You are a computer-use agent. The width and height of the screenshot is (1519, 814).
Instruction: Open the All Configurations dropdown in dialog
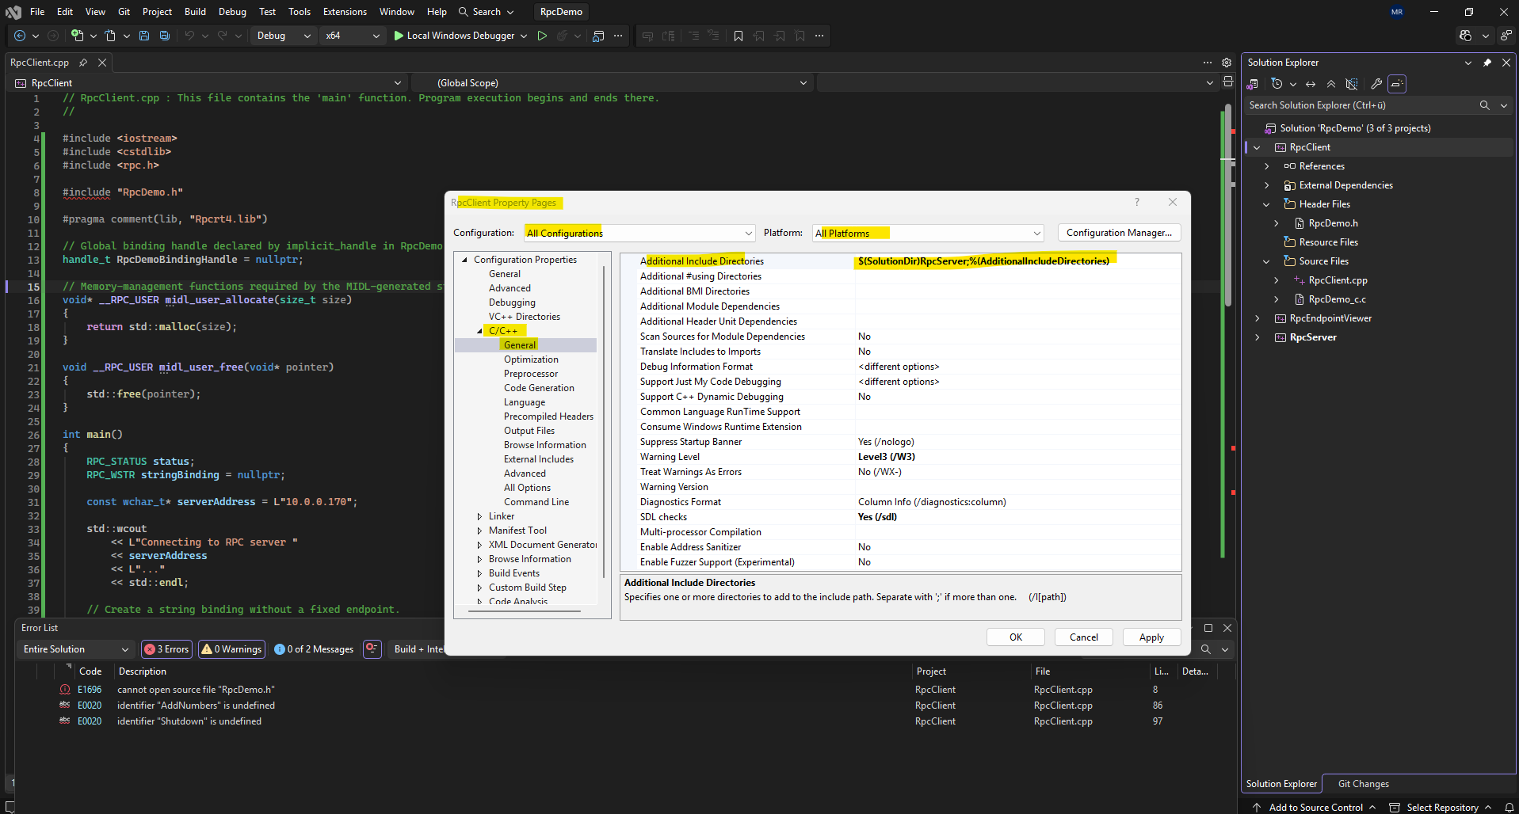click(x=639, y=233)
